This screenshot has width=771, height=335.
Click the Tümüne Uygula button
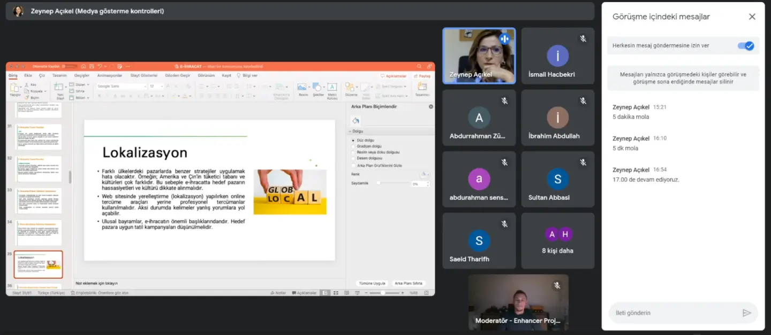tap(372, 283)
